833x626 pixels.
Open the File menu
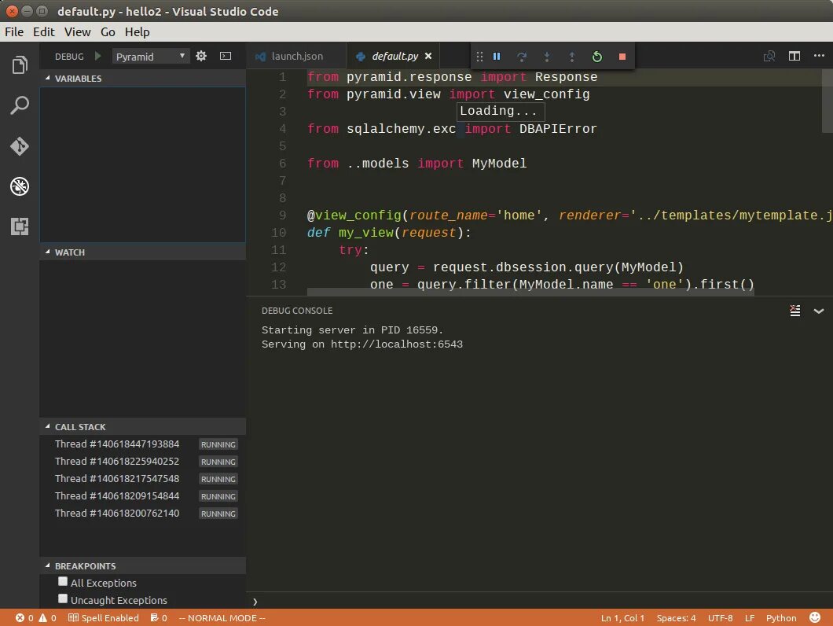tap(14, 32)
